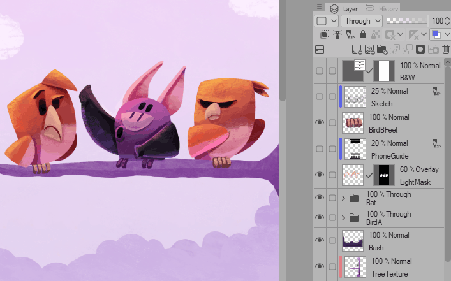Image resolution: width=451 pixels, height=281 pixels.
Task: Create a new vector layer
Action: coord(369,49)
